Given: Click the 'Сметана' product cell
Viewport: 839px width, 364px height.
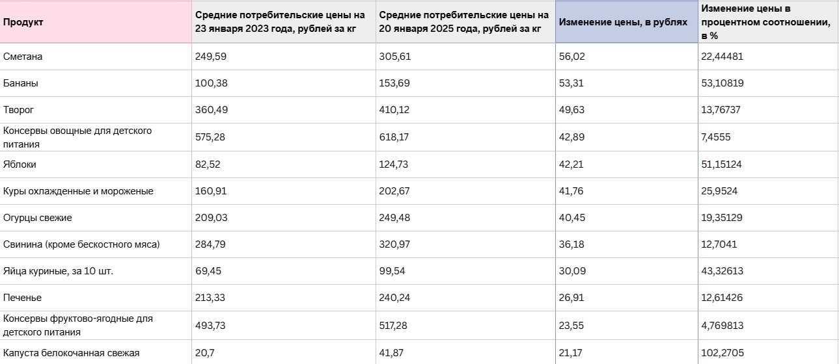Looking at the screenshot, I should point(23,57).
